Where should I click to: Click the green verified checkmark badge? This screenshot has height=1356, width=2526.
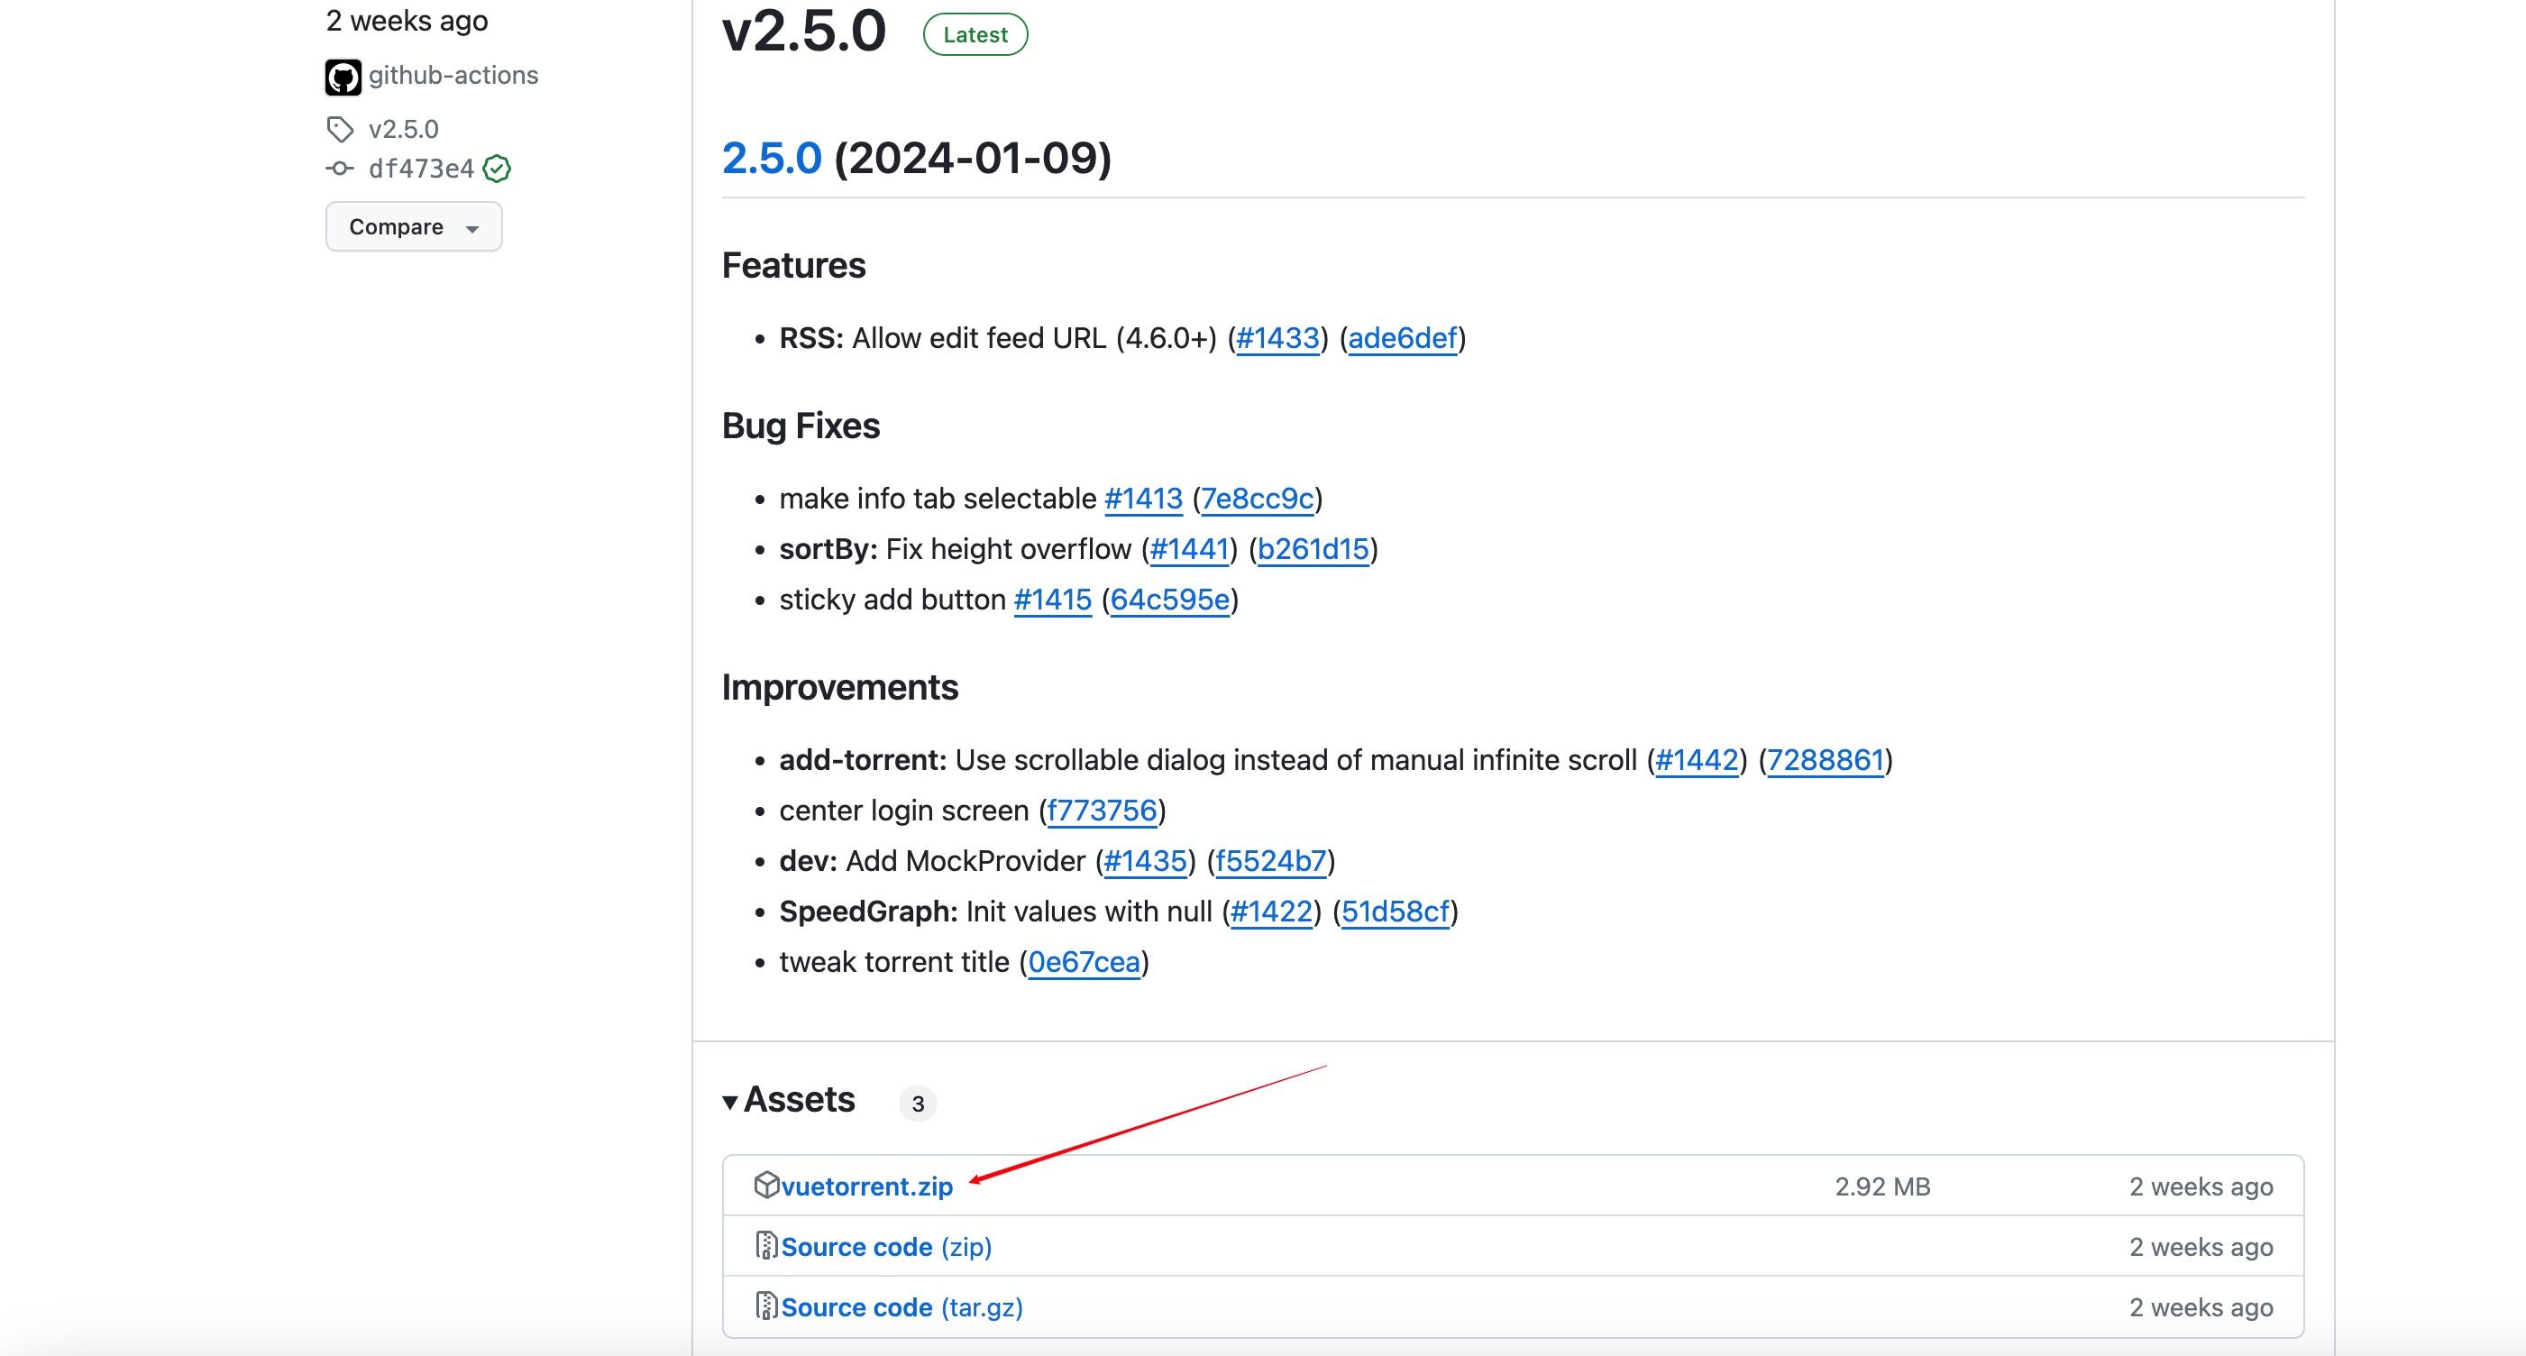[497, 169]
